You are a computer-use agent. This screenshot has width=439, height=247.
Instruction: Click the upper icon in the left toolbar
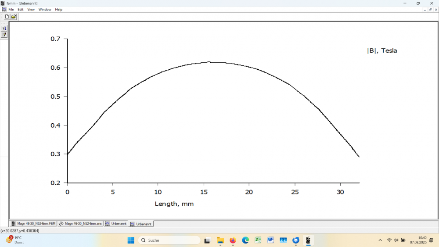[x=4, y=28]
